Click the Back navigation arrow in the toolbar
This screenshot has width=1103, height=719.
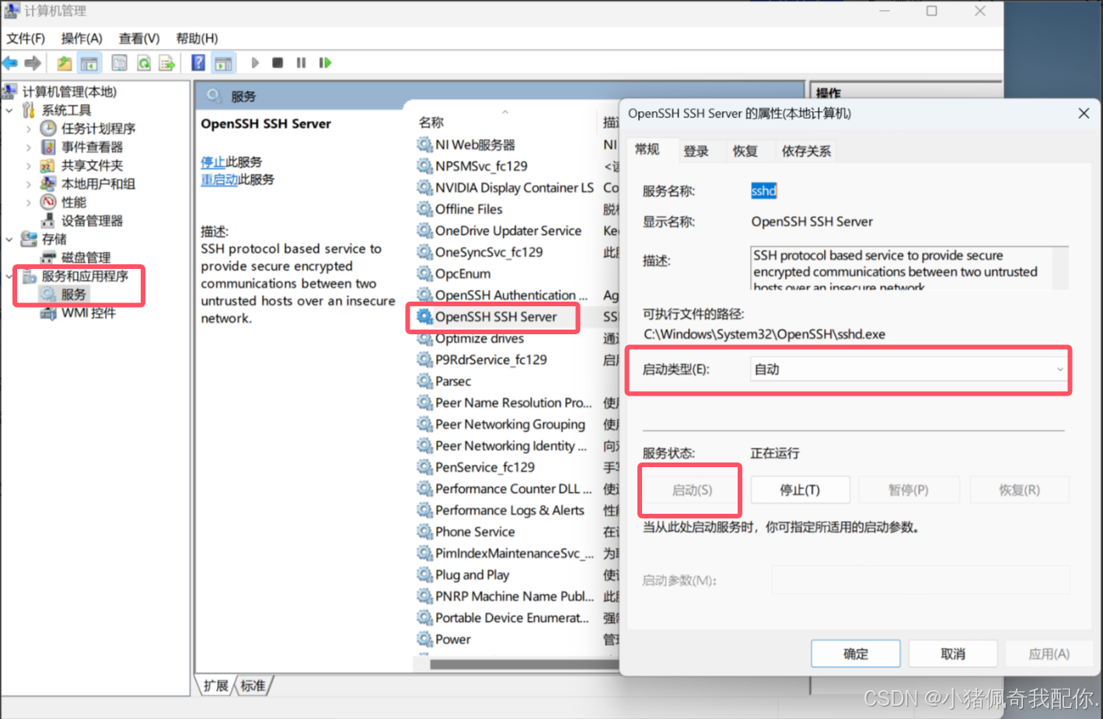pos(10,63)
